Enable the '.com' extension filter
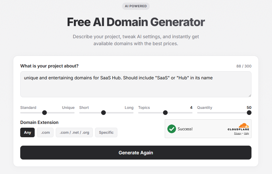 (45, 132)
